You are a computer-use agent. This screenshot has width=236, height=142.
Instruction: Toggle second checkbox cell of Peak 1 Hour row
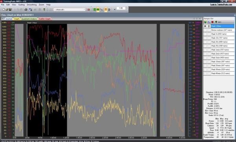click(x=208, y=26)
